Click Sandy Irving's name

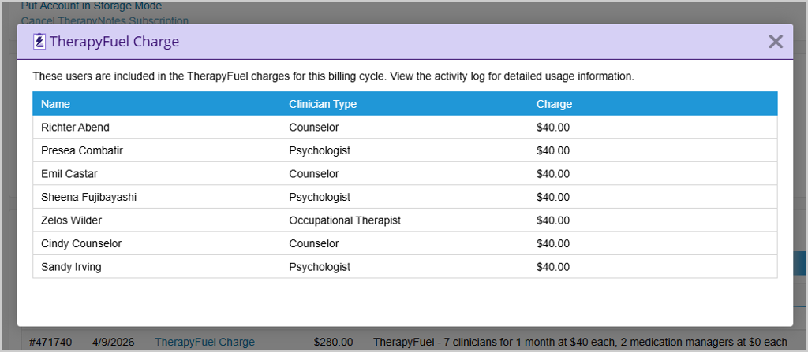(71, 267)
